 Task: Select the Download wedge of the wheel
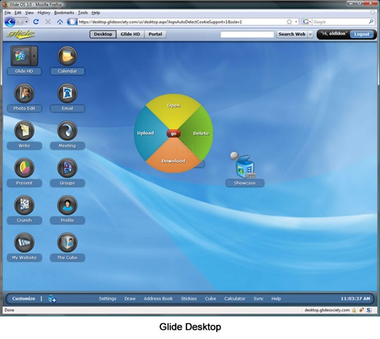point(174,157)
